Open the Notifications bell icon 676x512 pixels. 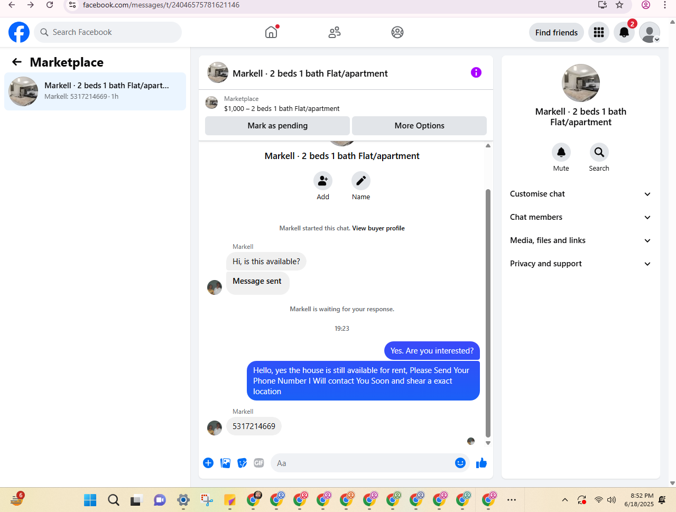(624, 32)
